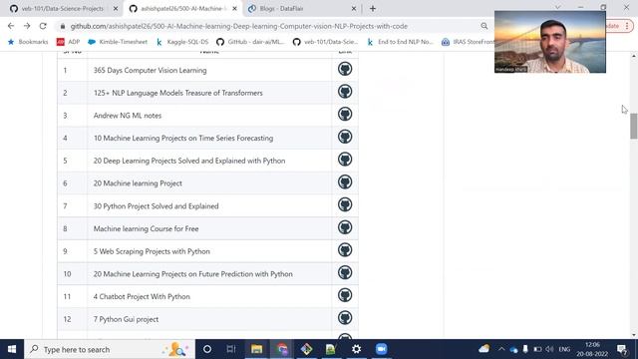Reload the current GitHub page
Screen dimensions: 638x359
[43, 26]
